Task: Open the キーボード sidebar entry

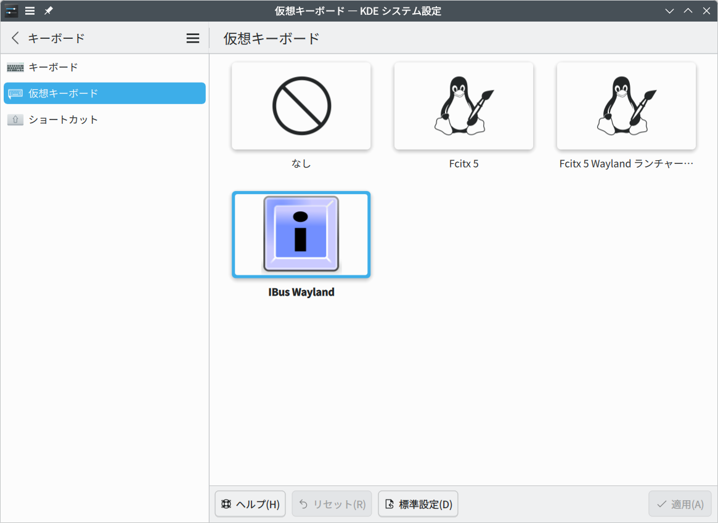Action: (53, 67)
